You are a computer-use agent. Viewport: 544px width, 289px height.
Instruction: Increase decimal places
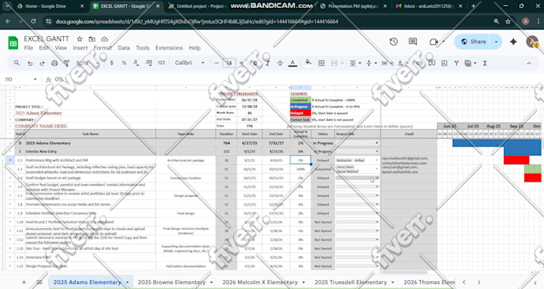tap(149, 63)
